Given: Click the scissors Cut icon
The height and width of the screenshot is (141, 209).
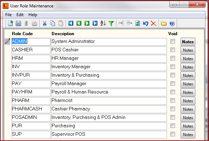Looking at the screenshot, I should click(x=45, y=23).
